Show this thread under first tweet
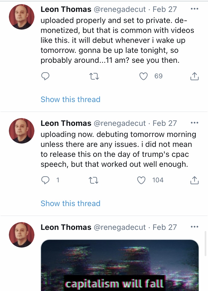 click(70, 99)
